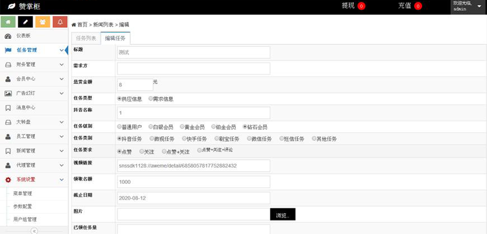Open the 消息中心 menu entry
Screen dimensions: 487x234
tap(34, 108)
